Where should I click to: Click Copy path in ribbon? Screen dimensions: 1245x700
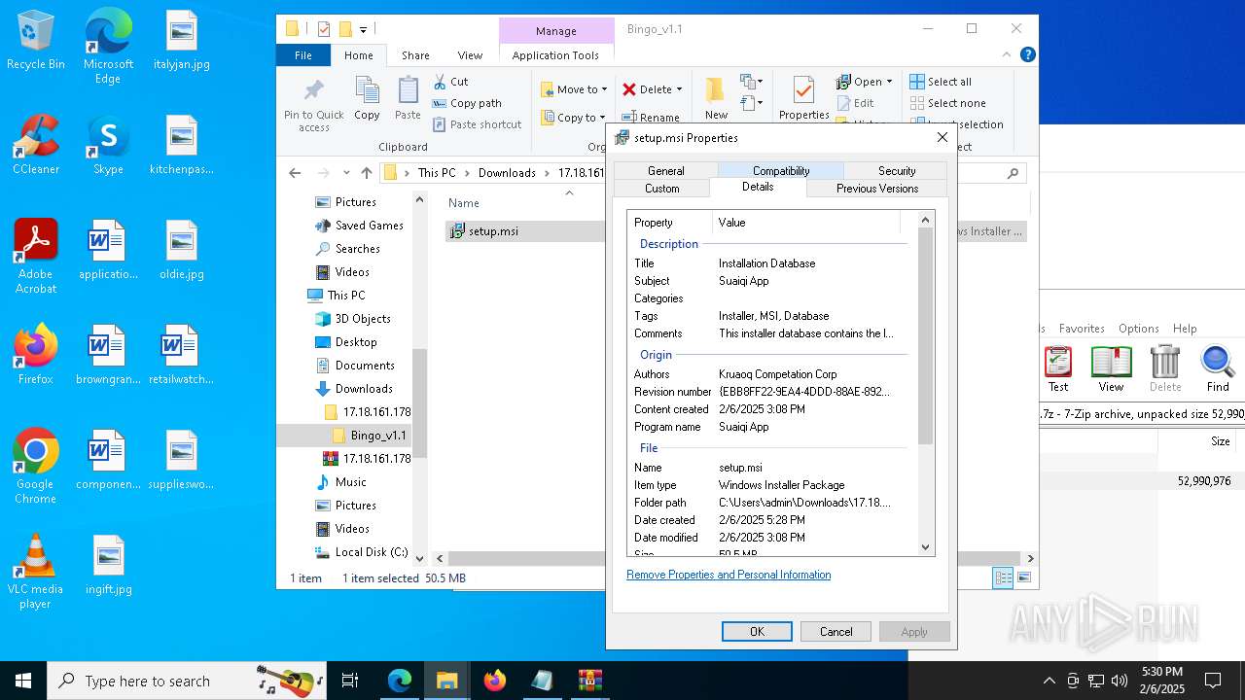(467, 103)
